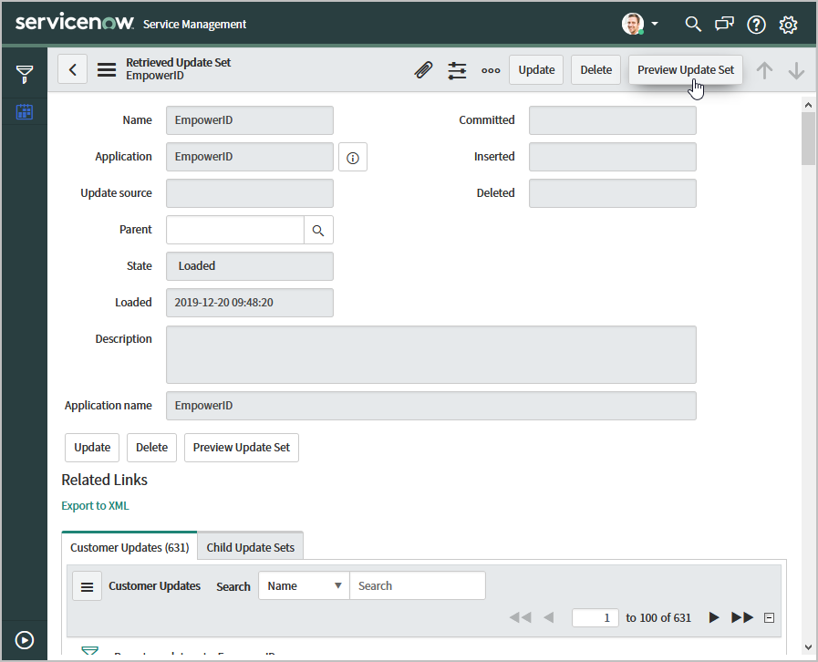The image size is (818, 662).
Task: Switch to the Child Update Sets tab
Action: 251,547
